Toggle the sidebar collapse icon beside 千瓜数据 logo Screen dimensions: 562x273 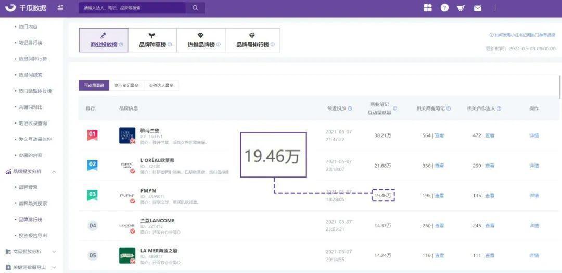pos(61,8)
